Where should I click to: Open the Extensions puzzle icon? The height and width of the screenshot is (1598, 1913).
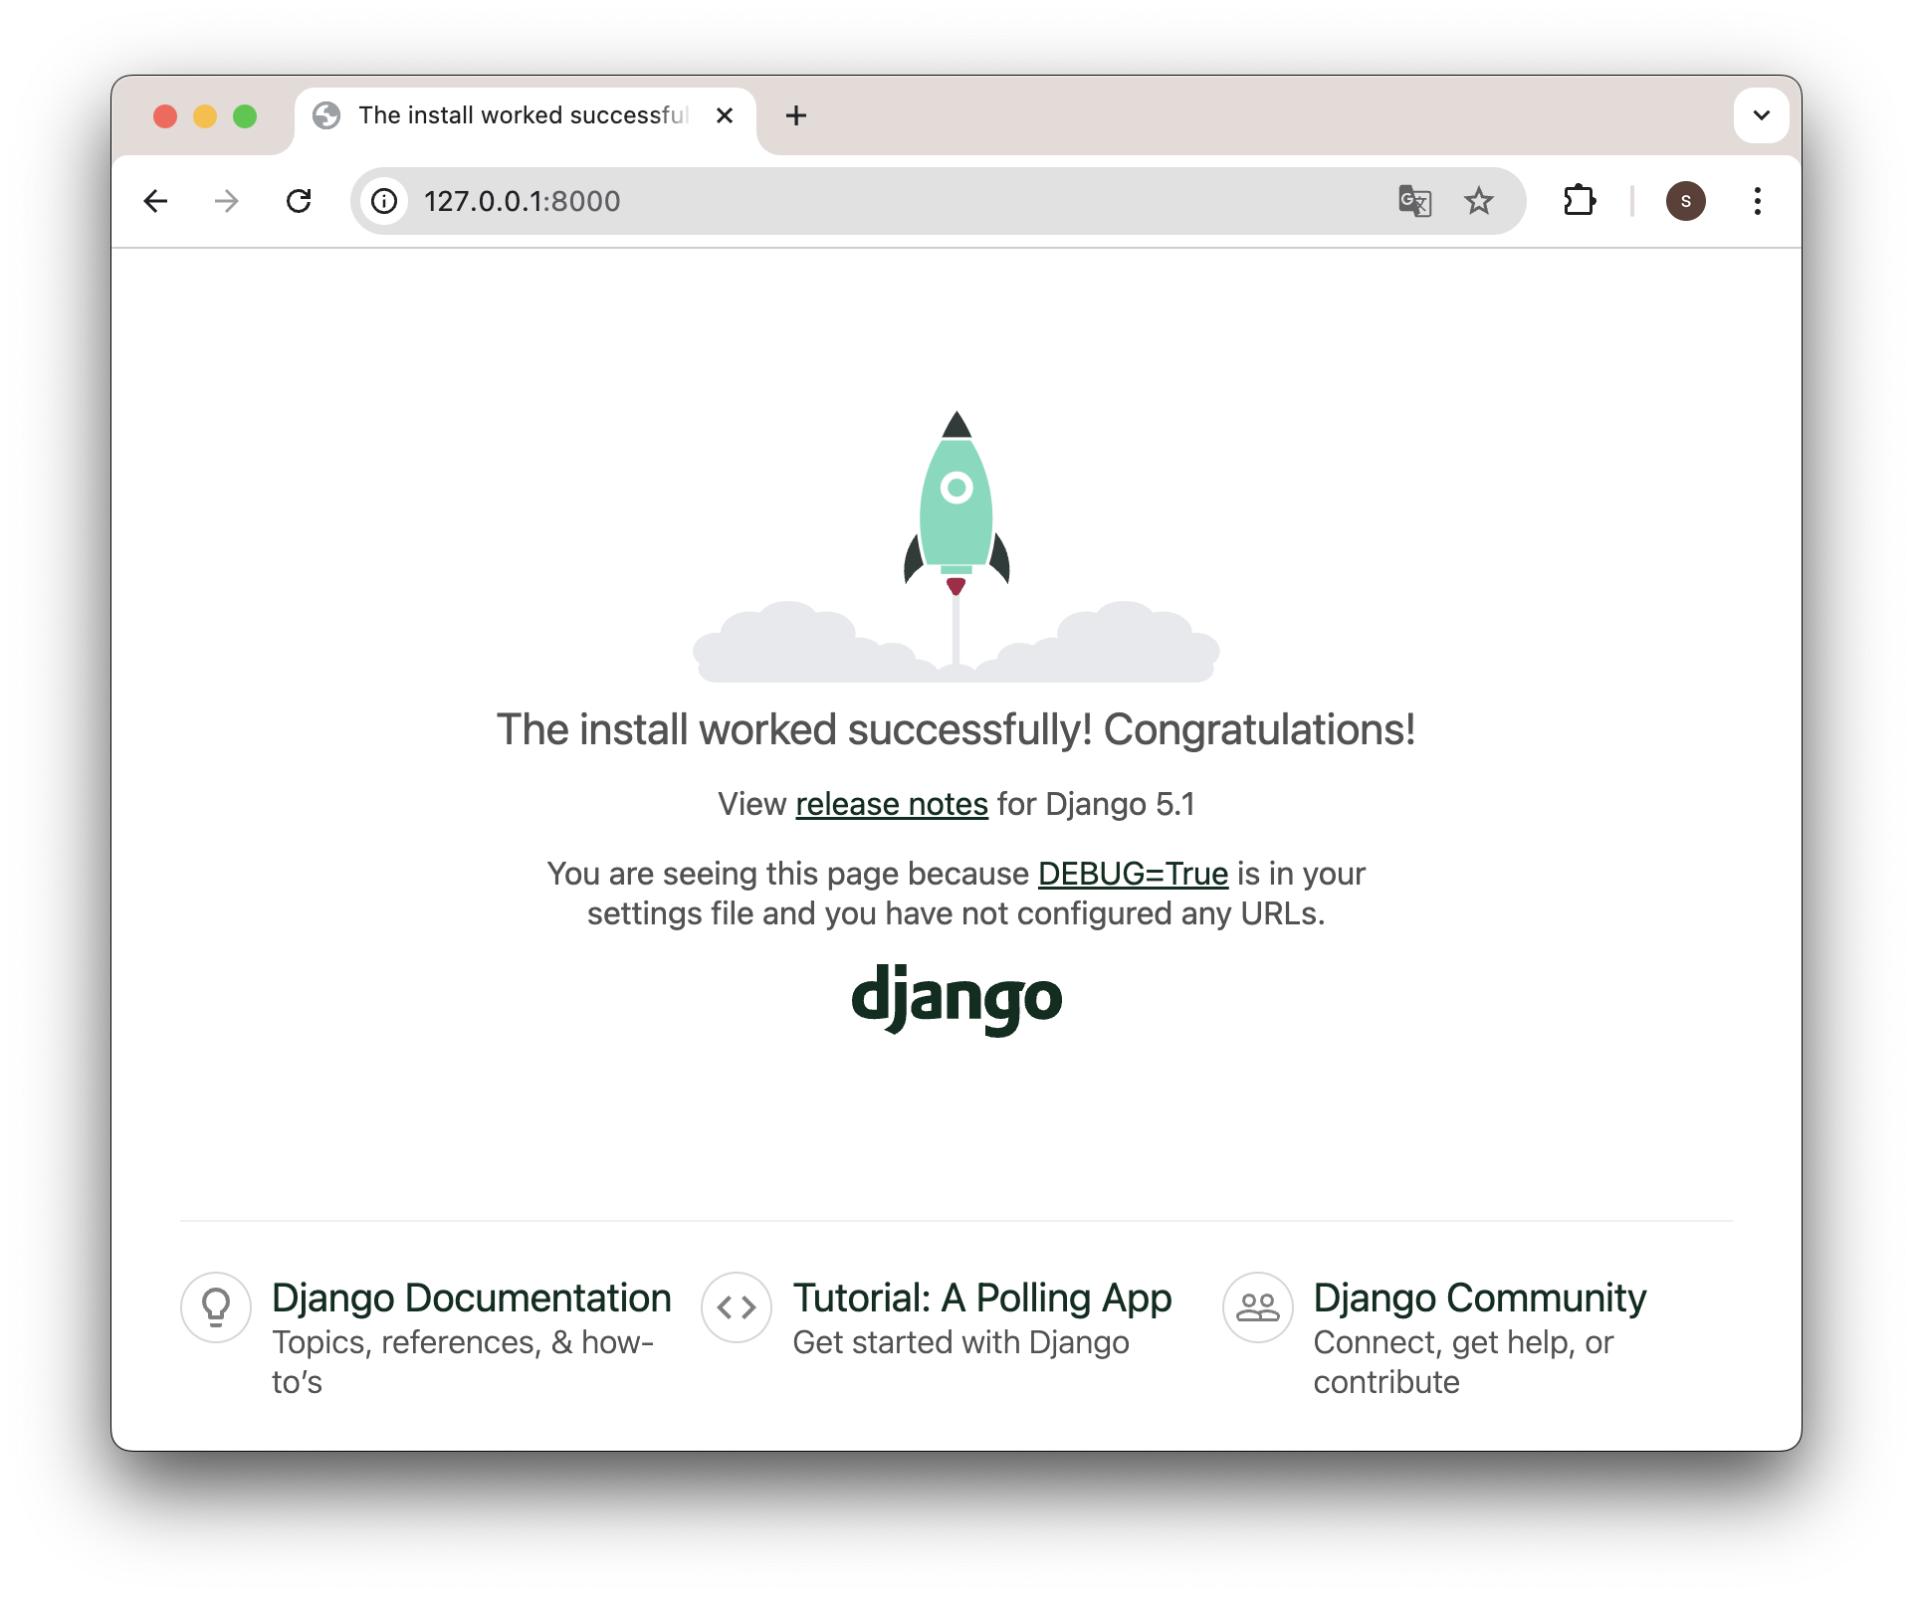(1580, 201)
